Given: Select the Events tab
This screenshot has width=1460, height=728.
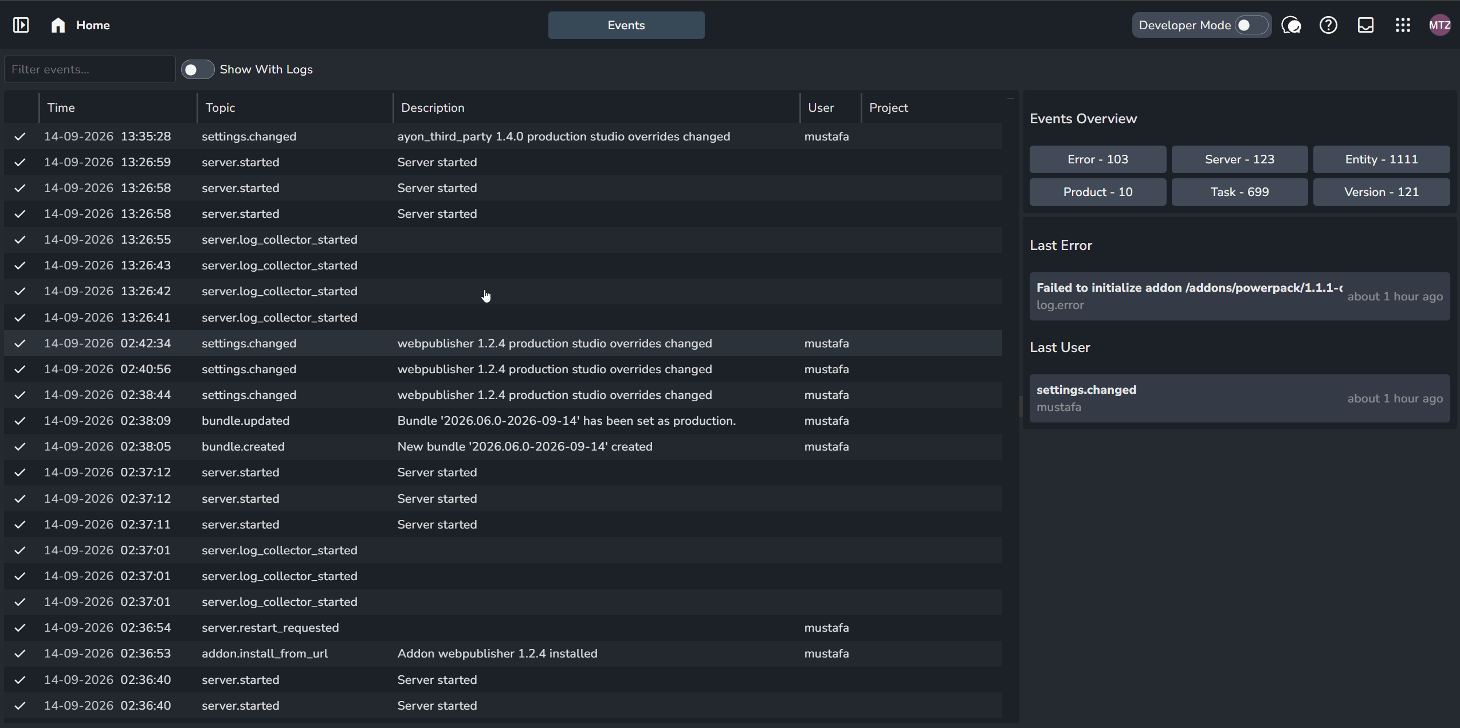Looking at the screenshot, I should [x=626, y=25].
